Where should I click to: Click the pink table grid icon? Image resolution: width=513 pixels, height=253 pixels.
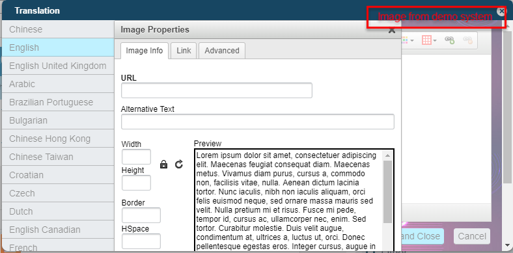pos(426,40)
